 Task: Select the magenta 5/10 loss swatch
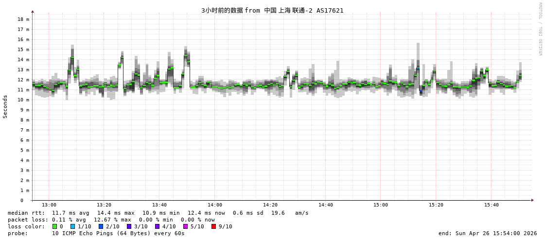pos(185,226)
